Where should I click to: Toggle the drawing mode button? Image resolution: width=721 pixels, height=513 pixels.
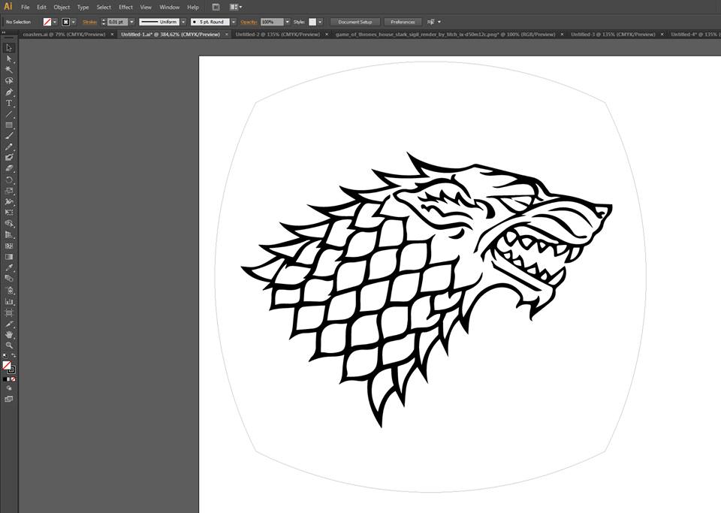9,388
